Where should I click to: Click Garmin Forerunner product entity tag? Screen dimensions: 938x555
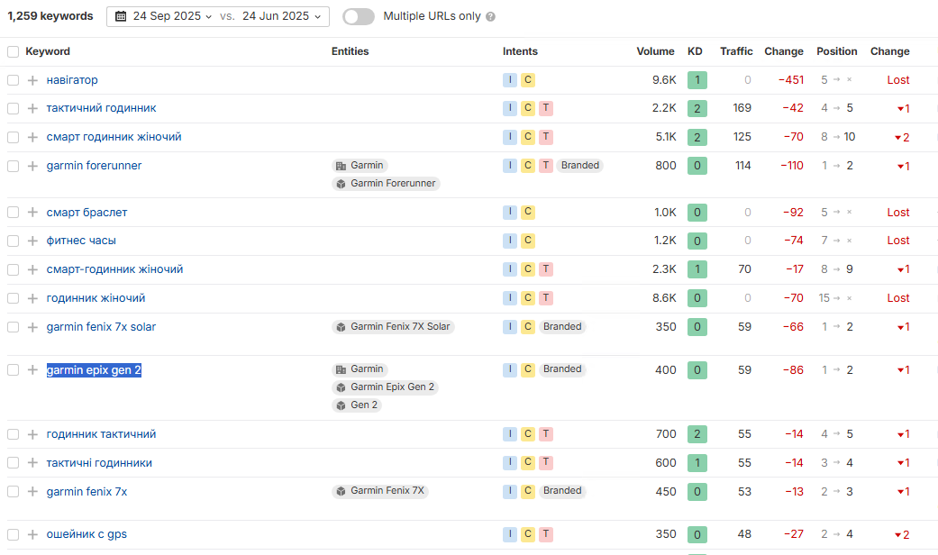[x=386, y=184]
